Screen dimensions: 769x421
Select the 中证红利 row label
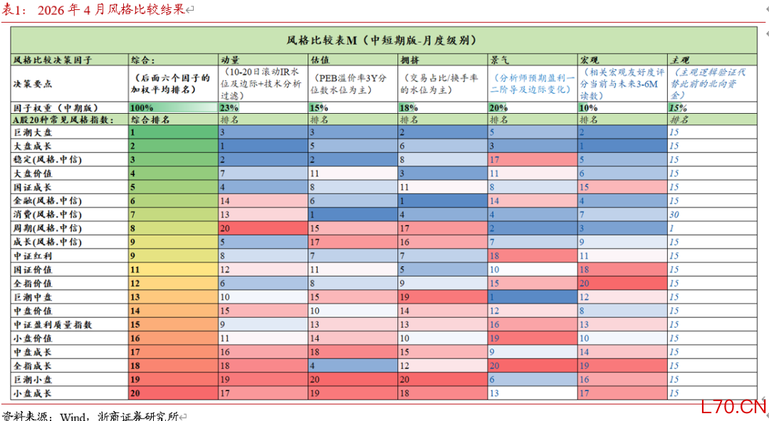point(33,255)
